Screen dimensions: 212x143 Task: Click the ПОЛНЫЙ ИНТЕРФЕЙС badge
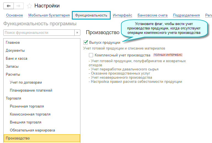pos(168,55)
